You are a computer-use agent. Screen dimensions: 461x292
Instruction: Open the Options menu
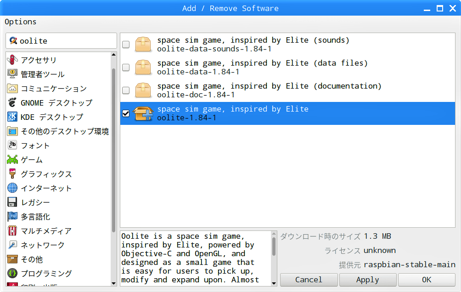click(x=20, y=22)
